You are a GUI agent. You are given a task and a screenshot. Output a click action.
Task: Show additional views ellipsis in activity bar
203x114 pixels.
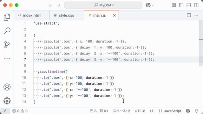7,59
